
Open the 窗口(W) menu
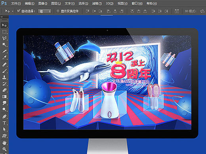[x=137, y=4]
